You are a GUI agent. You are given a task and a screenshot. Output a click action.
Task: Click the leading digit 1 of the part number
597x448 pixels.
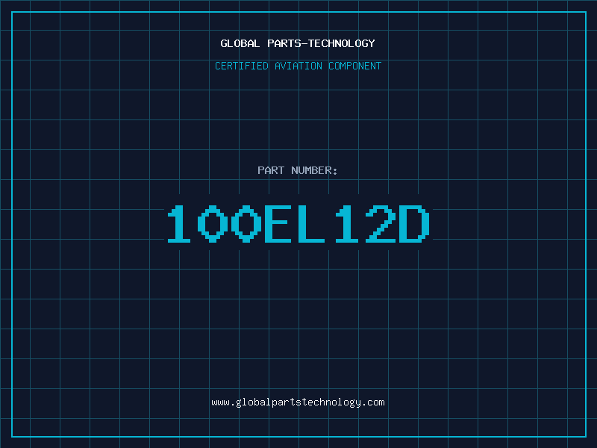click(x=178, y=223)
